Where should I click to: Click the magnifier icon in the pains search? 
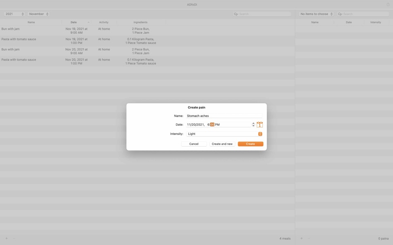340,14
